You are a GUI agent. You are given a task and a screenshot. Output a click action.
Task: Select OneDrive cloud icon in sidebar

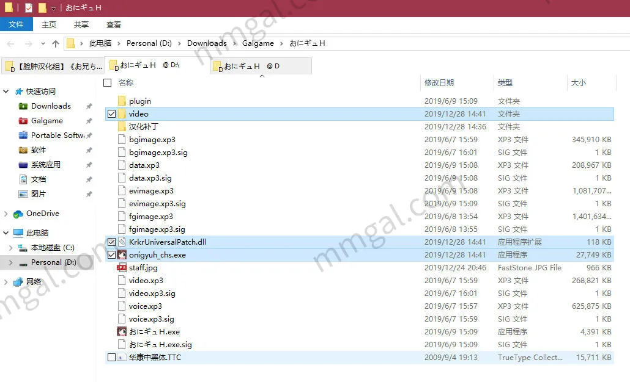(x=18, y=214)
